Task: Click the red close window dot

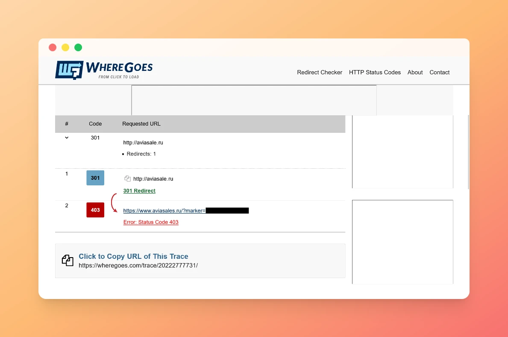Action: pyautogui.click(x=53, y=48)
